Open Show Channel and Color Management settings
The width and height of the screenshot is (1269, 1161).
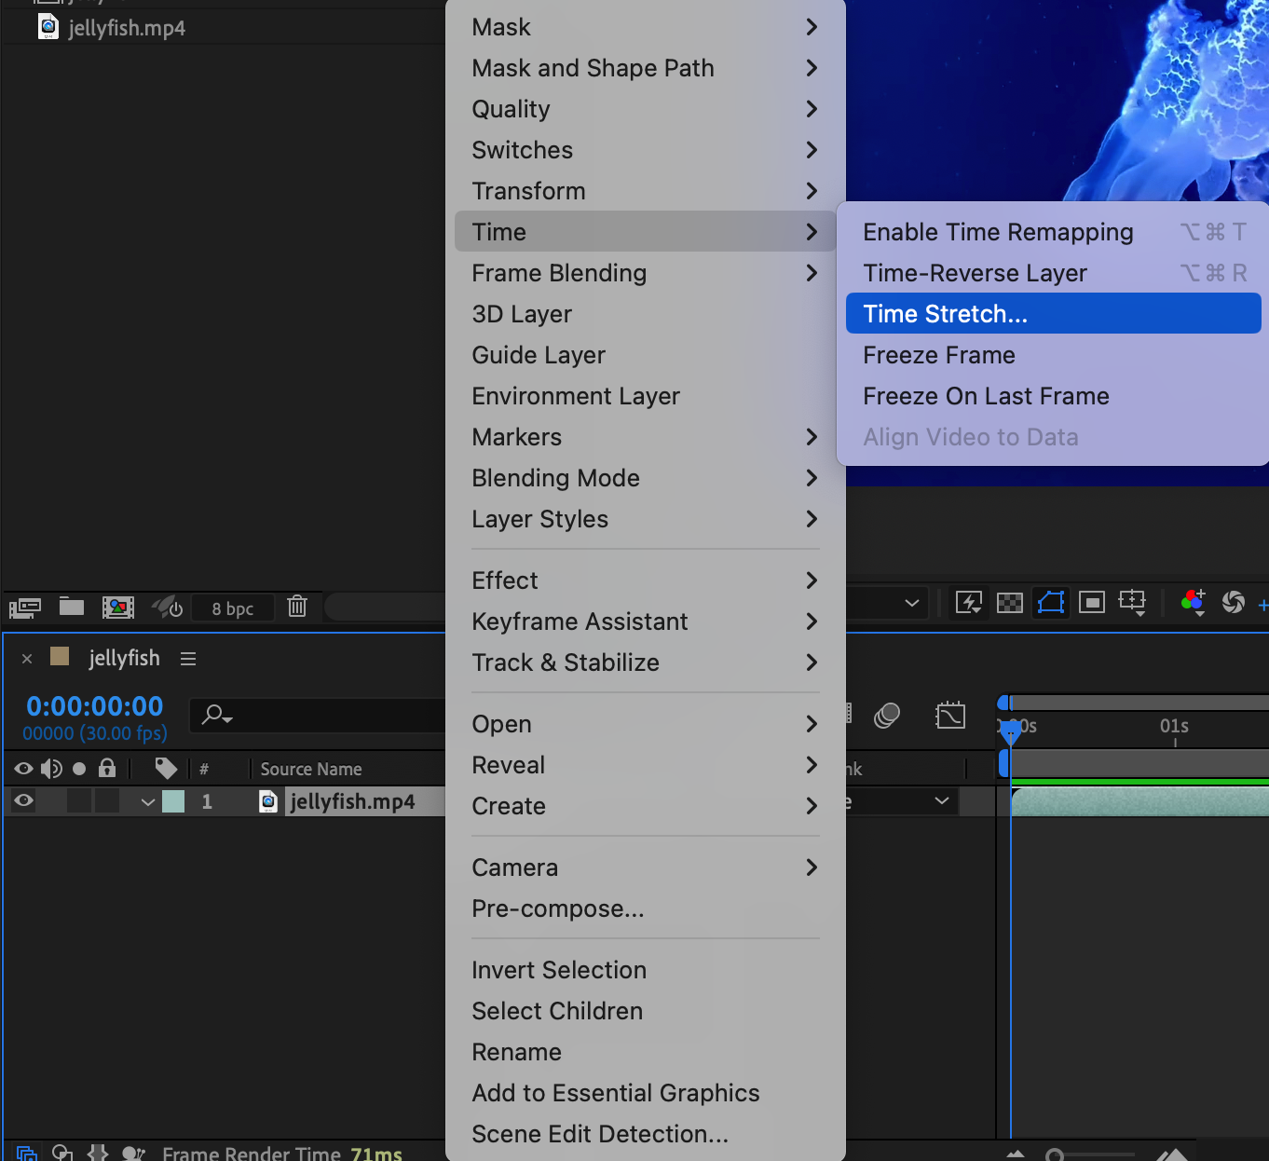pos(1193,603)
